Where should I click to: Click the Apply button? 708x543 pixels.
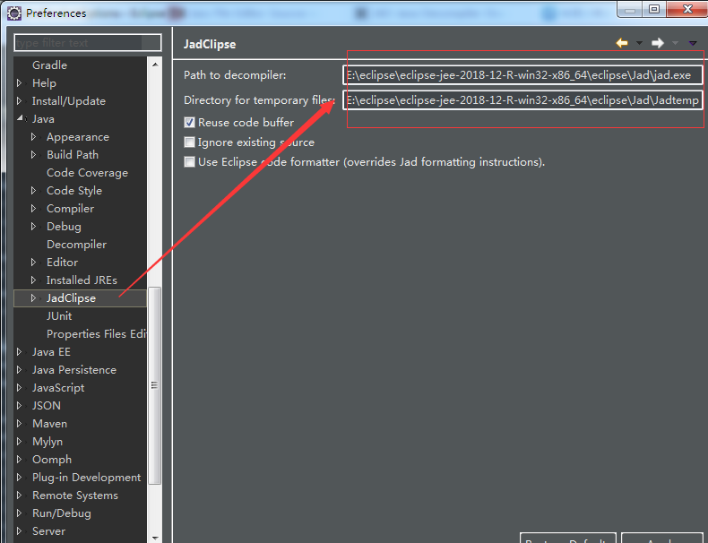tap(662, 538)
